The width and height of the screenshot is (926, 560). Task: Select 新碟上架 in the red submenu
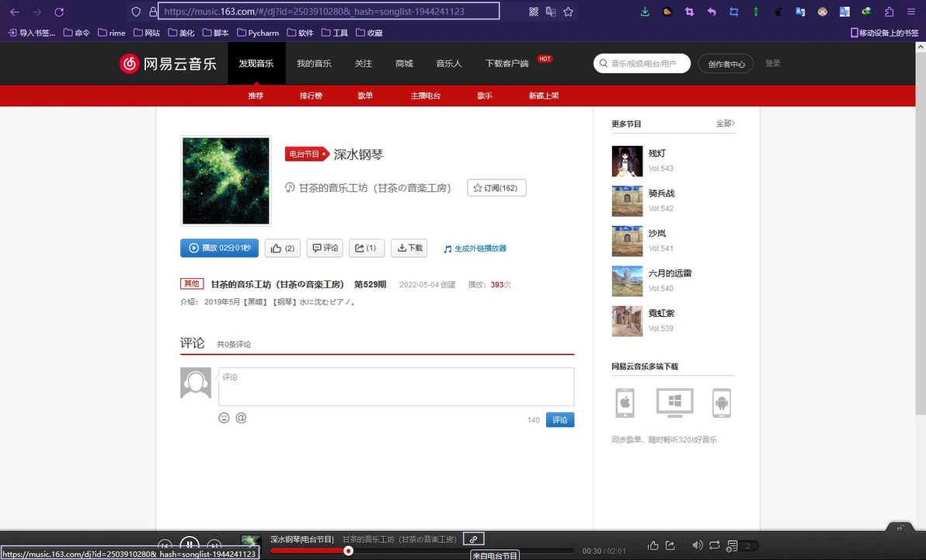tap(543, 96)
